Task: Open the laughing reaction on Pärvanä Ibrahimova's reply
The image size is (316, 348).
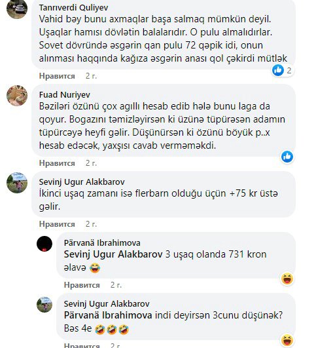Action: [287, 279]
